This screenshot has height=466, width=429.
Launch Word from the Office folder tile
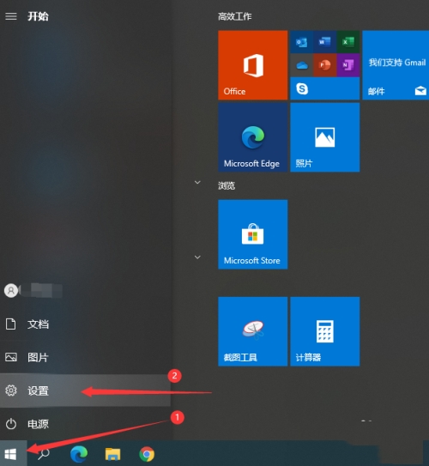pyautogui.click(x=324, y=42)
